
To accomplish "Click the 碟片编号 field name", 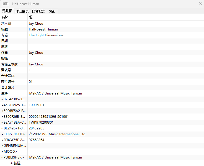I will pyautogui.click(x=8, y=82).
